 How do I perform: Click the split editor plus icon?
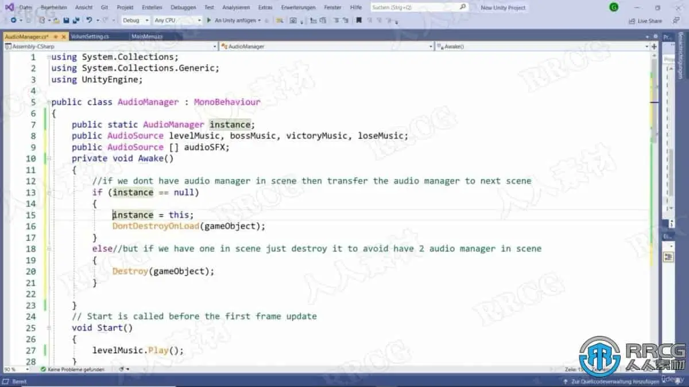(654, 46)
